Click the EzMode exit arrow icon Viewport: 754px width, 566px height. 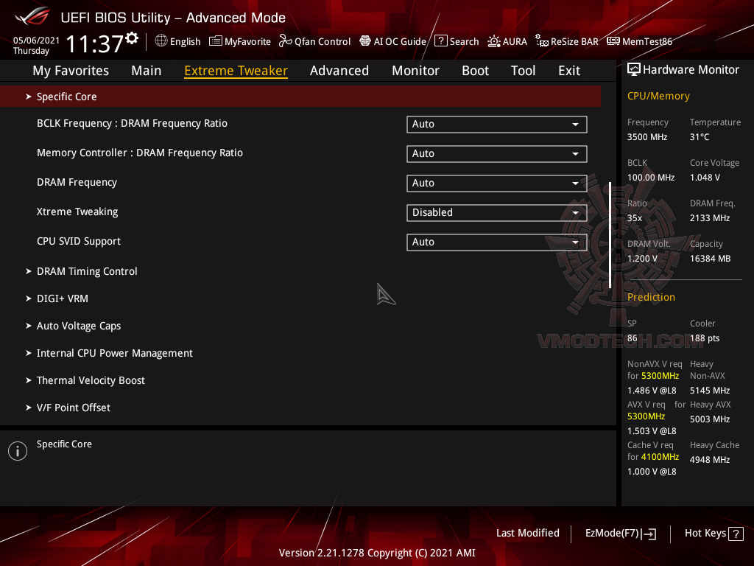(649, 534)
